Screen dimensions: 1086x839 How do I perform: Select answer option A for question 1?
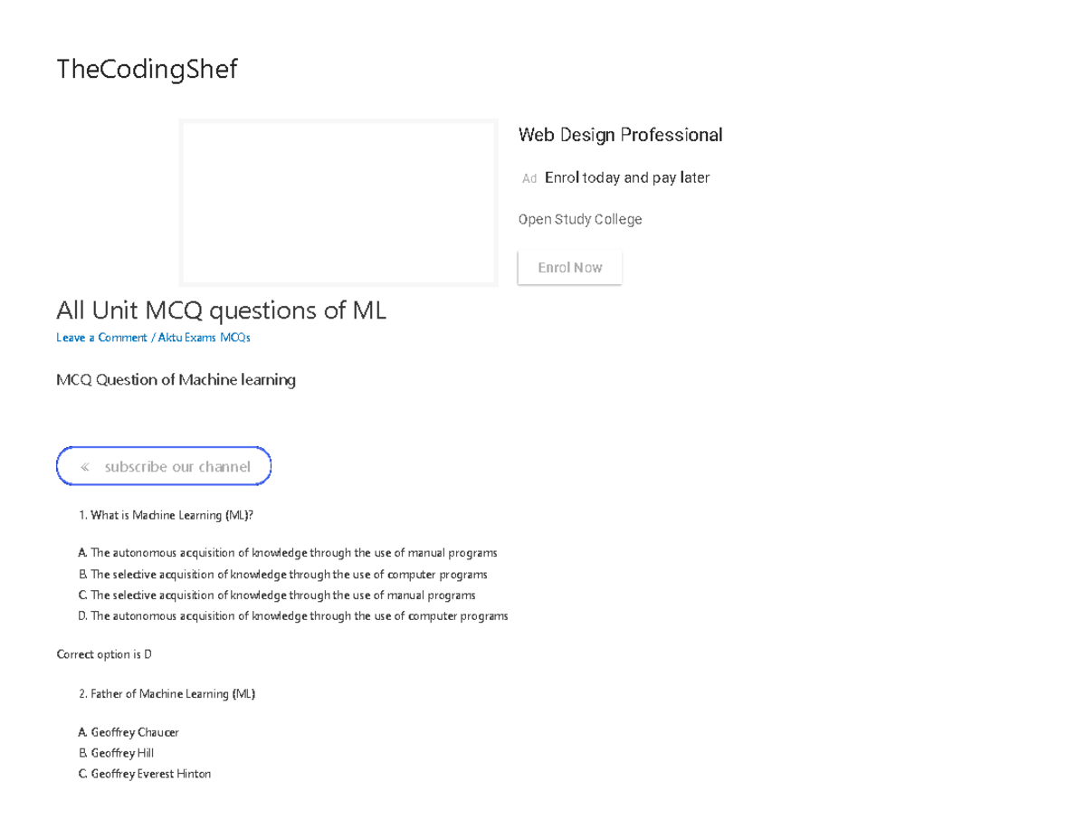288,552
